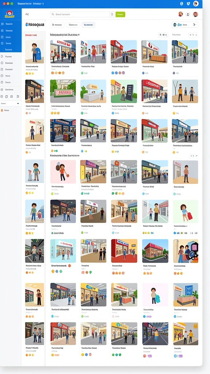Open the sort dropdown in the second section header
This screenshot has height=374, width=210.
coord(194,156)
